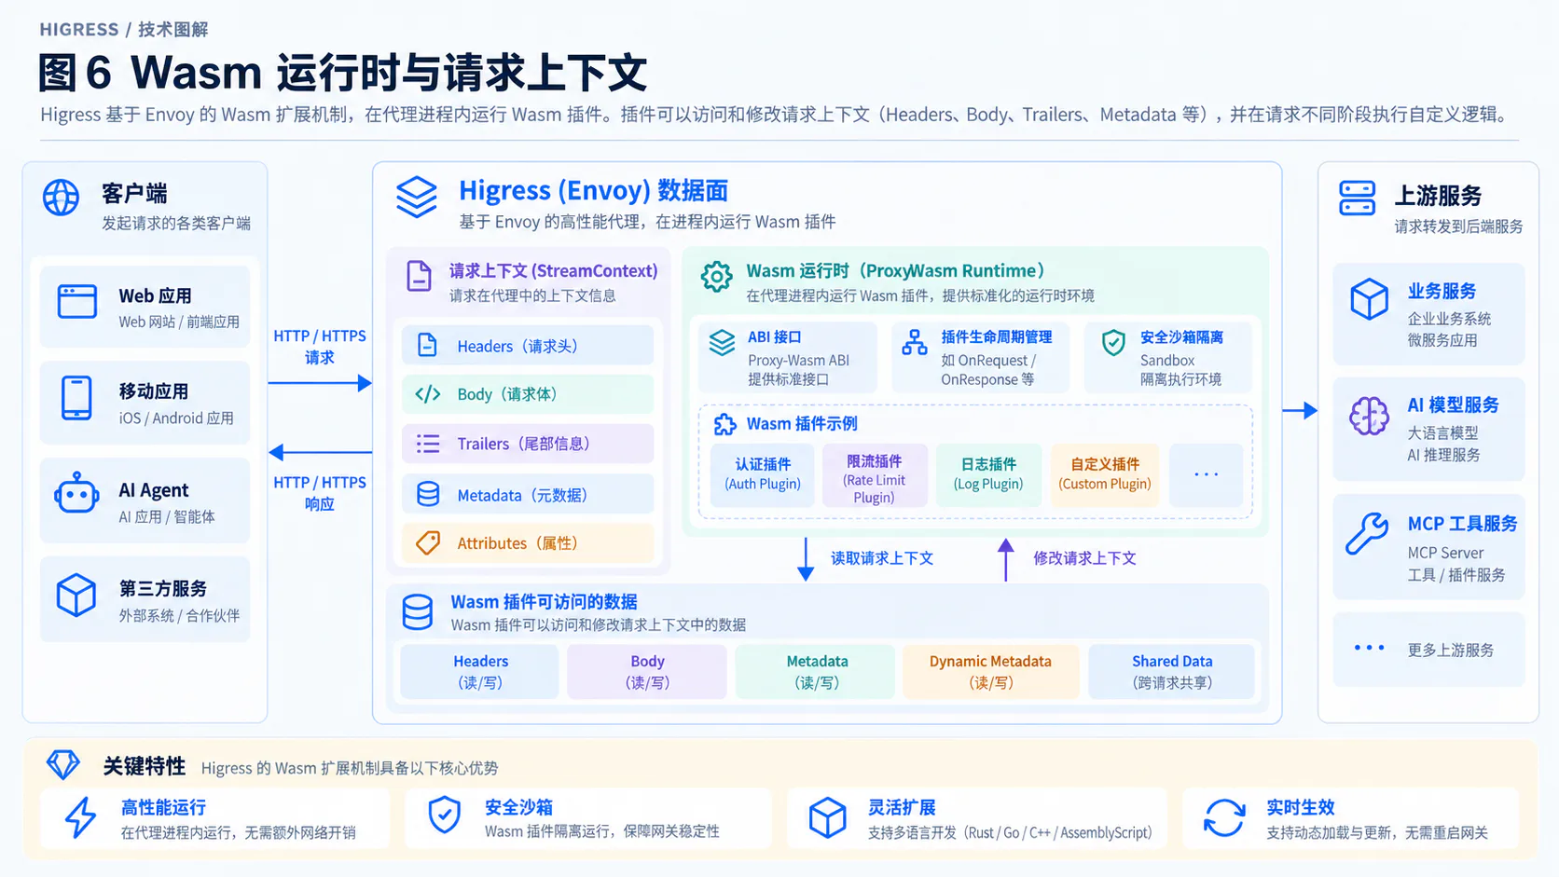This screenshot has width=1559, height=877.
Task: Click the Shared Data (跨请求共享) box
Action: [1172, 672]
